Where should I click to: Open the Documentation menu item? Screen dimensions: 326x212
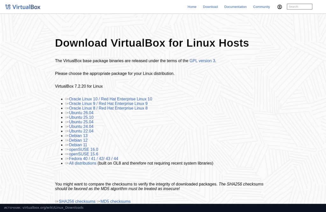(x=235, y=7)
